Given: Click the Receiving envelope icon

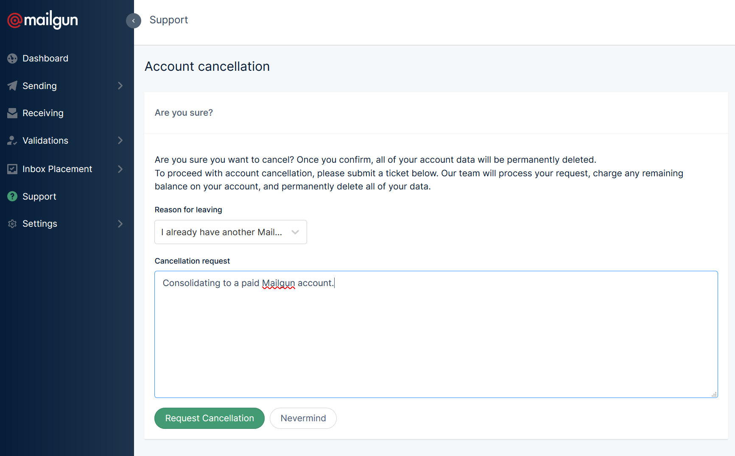Looking at the screenshot, I should (12, 113).
